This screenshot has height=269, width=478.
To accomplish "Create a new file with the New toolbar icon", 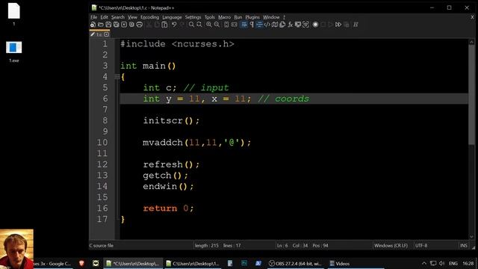I will pos(93,25).
